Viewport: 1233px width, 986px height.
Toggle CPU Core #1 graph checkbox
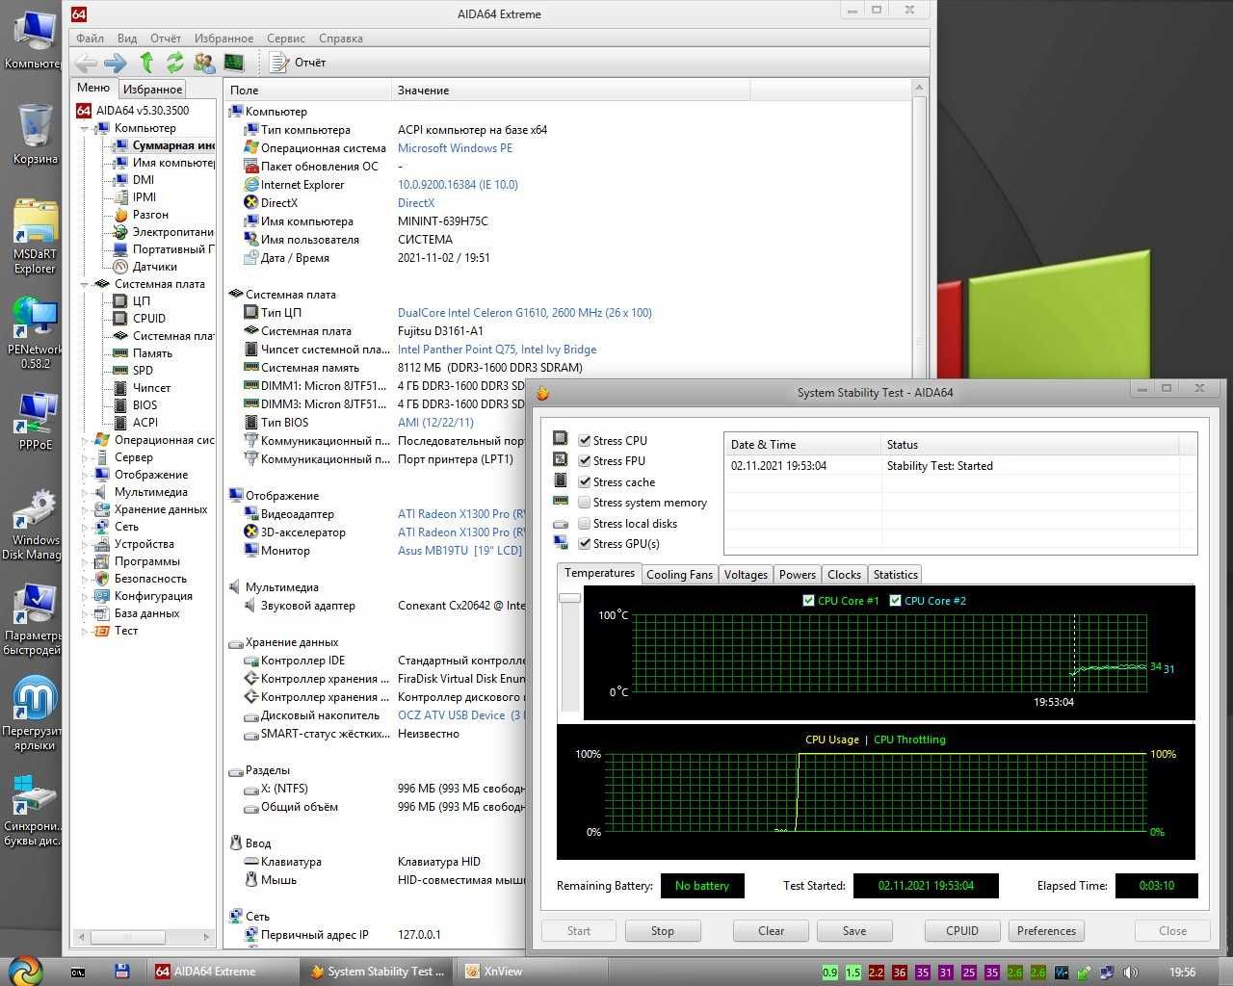click(808, 601)
